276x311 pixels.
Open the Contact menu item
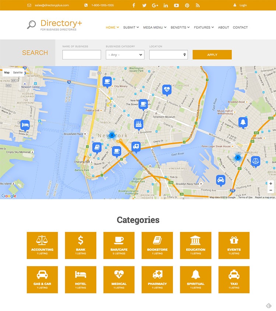pos(240,27)
